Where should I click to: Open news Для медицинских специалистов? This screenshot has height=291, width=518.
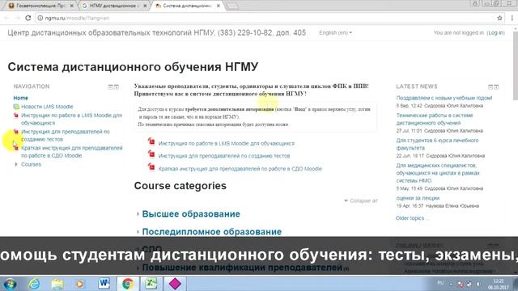click(438, 173)
